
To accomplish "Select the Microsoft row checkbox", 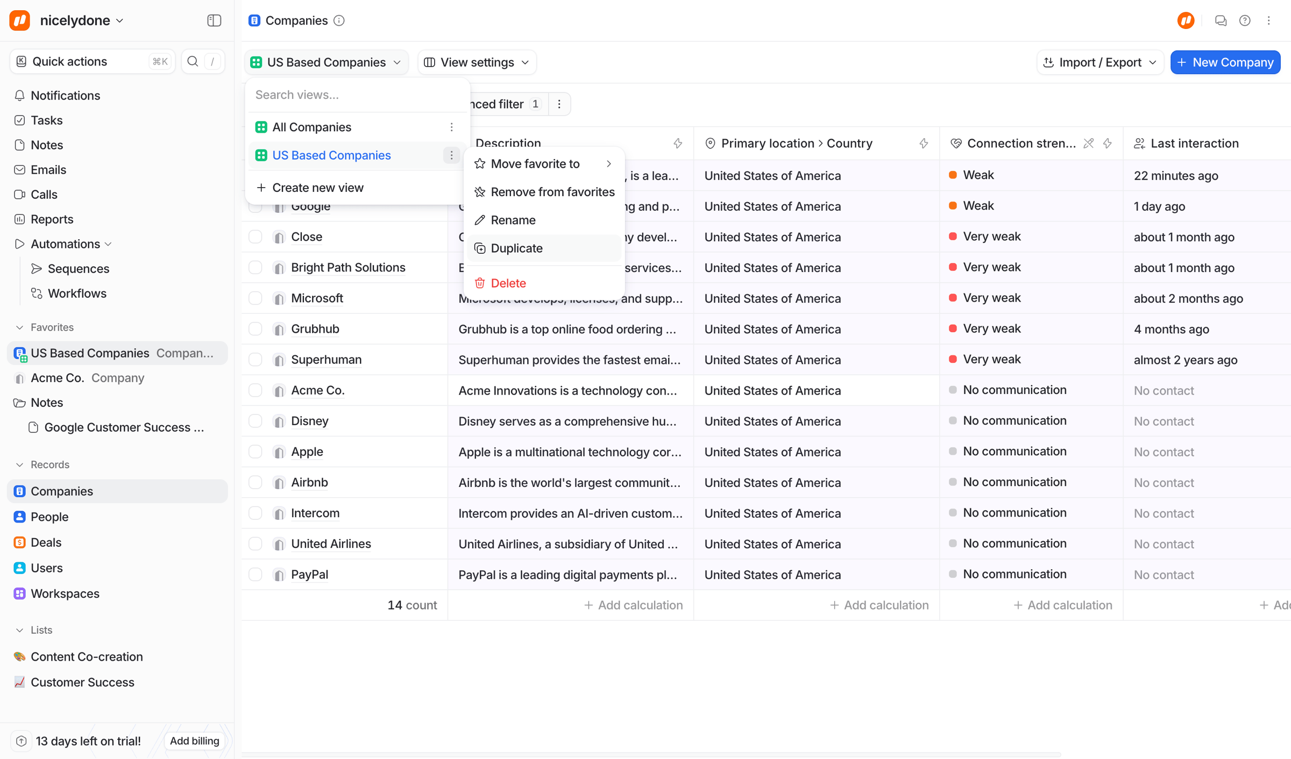I will click(256, 298).
